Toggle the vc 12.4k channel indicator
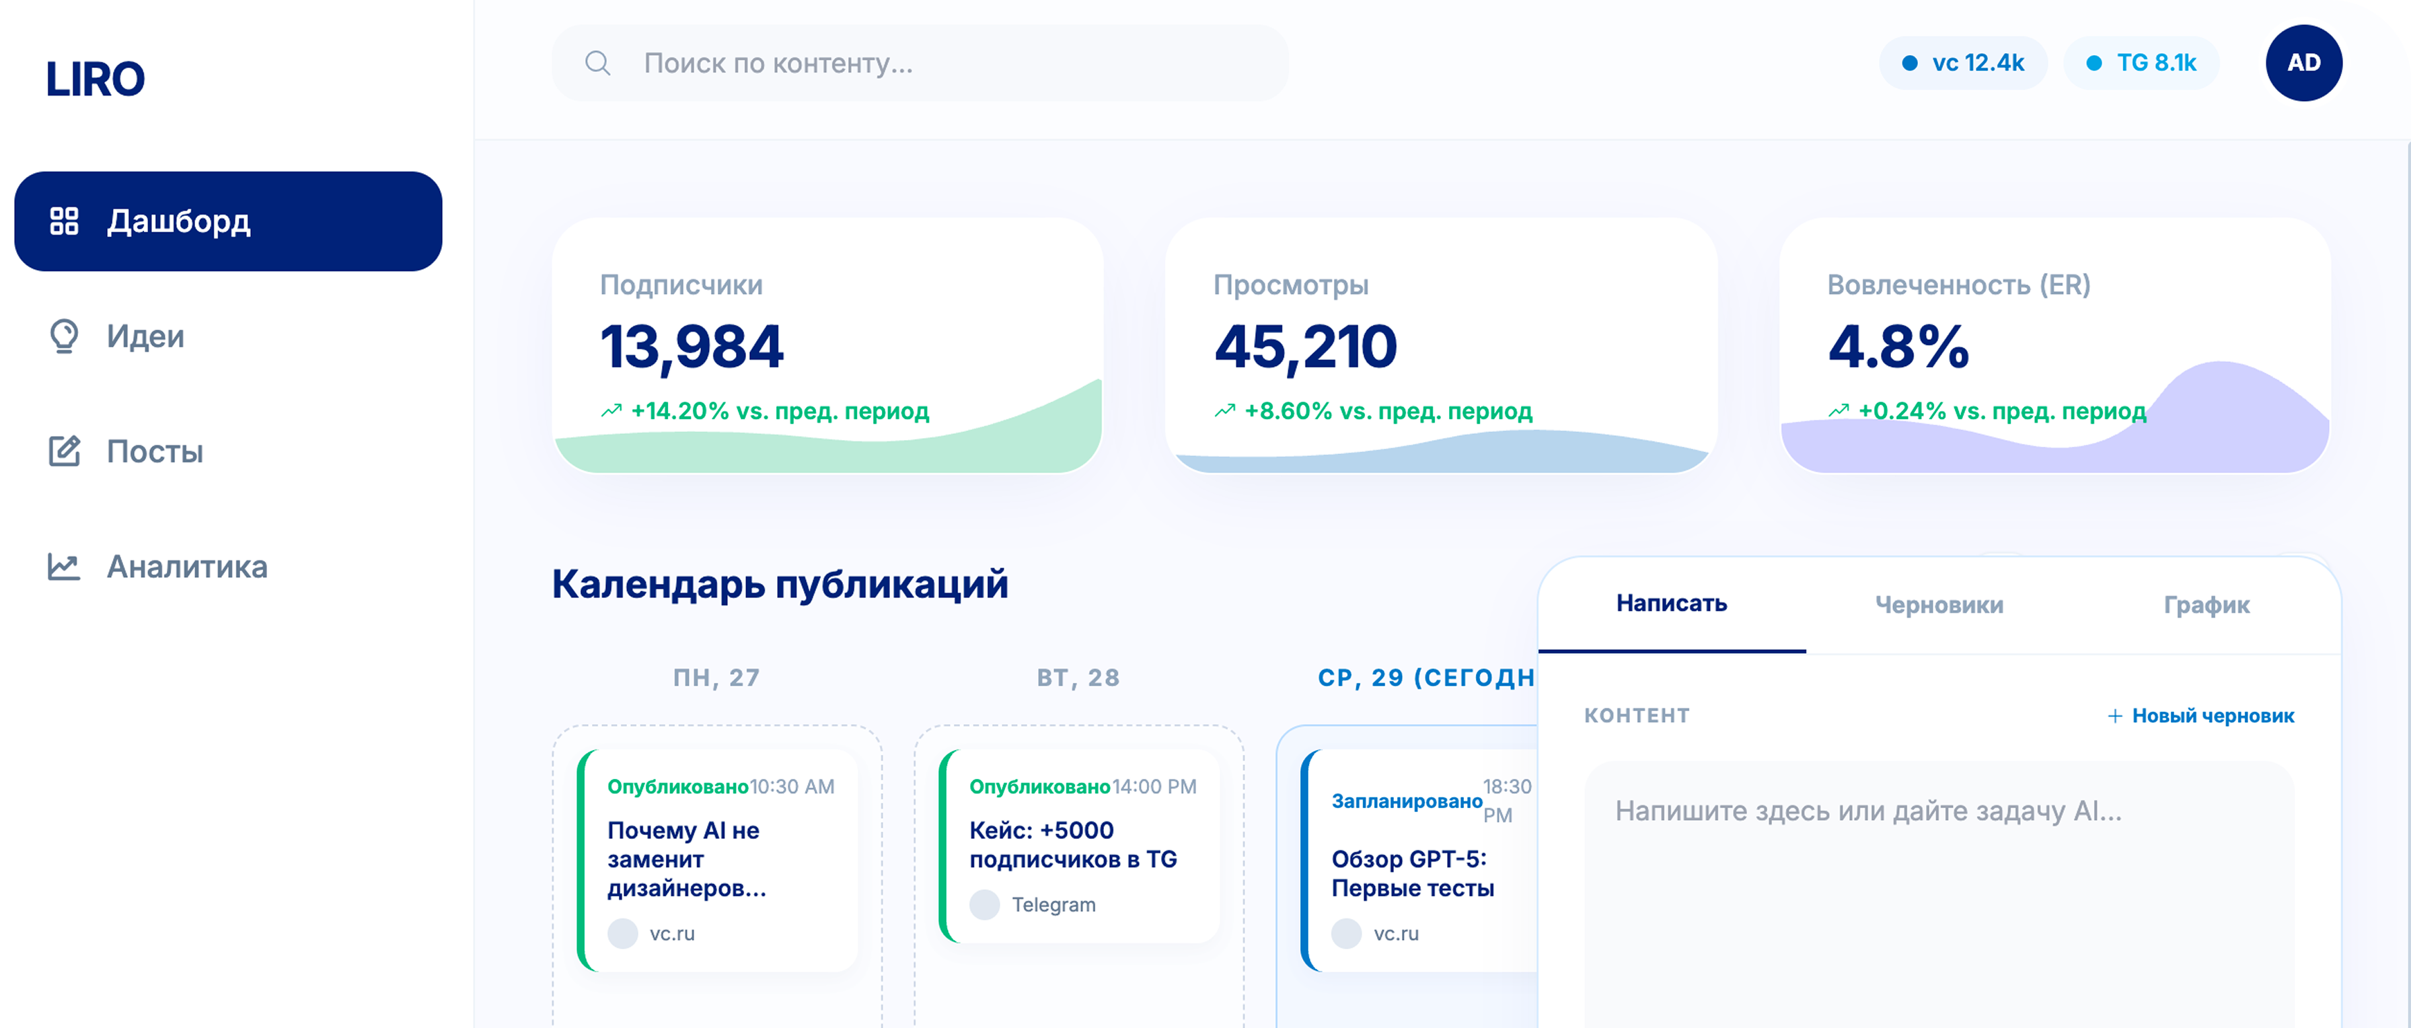The width and height of the screenshot is (2411, 1028). coord(1963,63)
